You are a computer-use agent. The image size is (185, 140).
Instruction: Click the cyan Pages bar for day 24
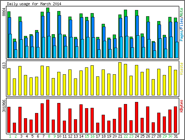click(138, 47)
